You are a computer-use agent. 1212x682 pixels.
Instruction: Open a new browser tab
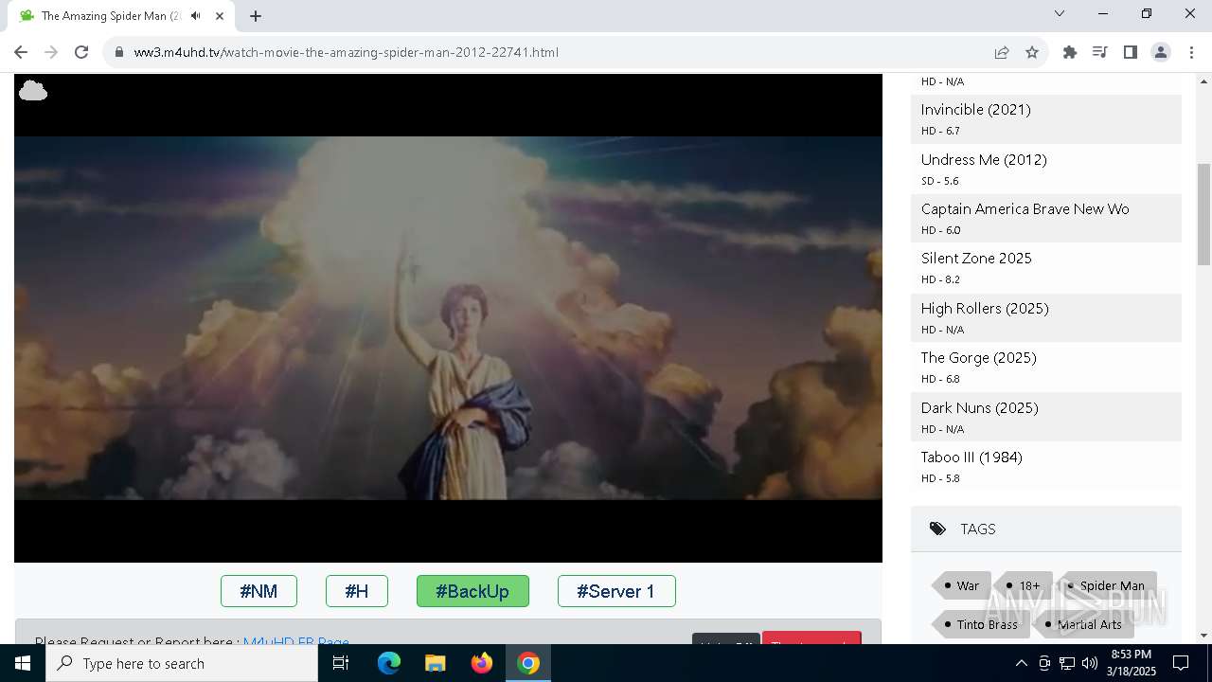(256, 15)
